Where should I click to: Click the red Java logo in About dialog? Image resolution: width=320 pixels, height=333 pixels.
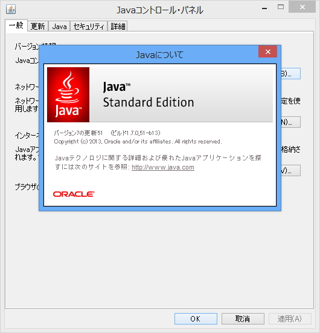point(68,94)
